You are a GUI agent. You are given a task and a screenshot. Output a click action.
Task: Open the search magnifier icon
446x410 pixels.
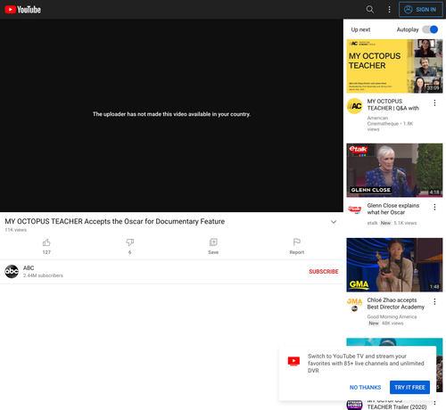pyautogui.click(x=370, y=9)
